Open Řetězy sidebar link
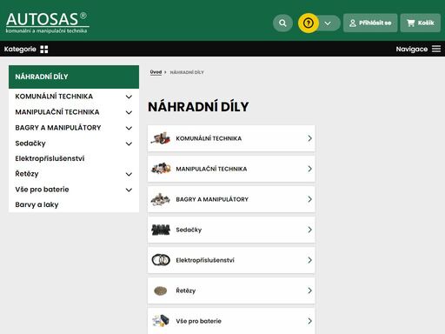 (27, 174)
